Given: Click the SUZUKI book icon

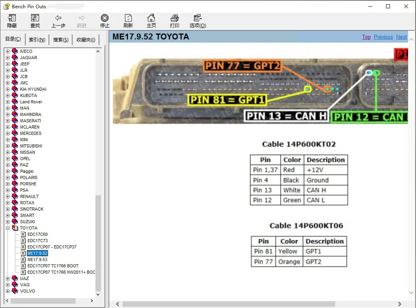Looking at the screenshot, I should coord(15,222).
